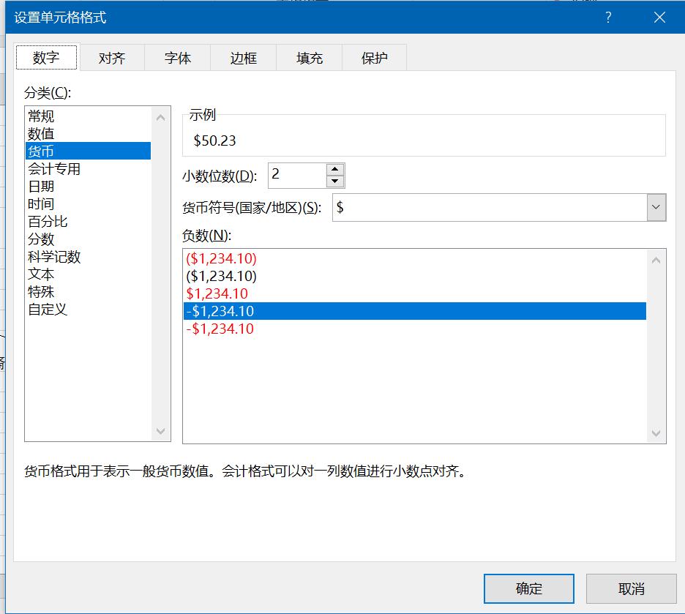This screenshot has width=685, height=614.
Task: Switch to the 字体 (Font) tab
Action: [x=177, y=57]
